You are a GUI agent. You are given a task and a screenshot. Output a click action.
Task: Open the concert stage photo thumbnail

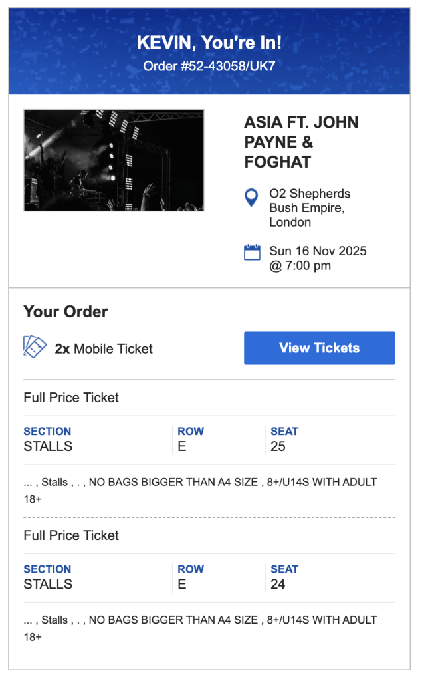pyautogui.click(x=114, y=160)
